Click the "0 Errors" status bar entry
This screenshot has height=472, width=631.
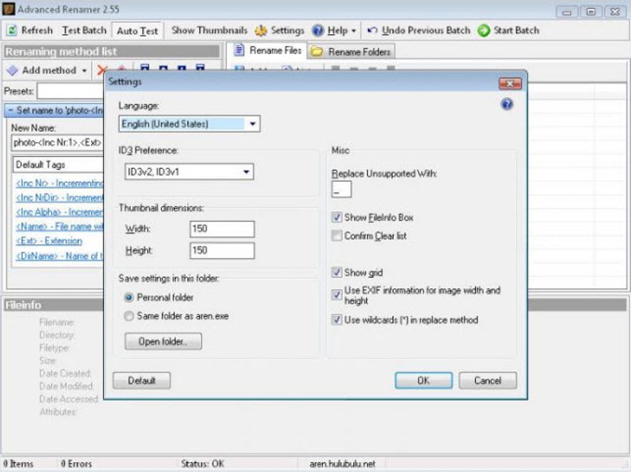pyautogui.click(x=77, y=463)
